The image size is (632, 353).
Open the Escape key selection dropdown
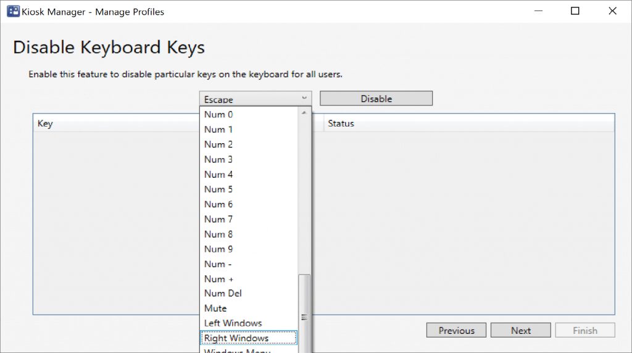pyautogui.click(x=256, y=99)
